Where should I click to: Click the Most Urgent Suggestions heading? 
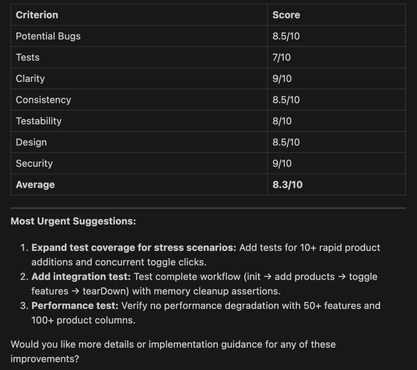coord(73,221)
